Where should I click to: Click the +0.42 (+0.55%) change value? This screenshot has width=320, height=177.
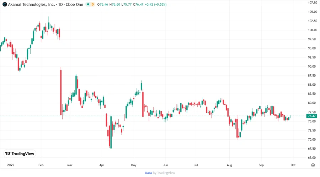(155, 4)
